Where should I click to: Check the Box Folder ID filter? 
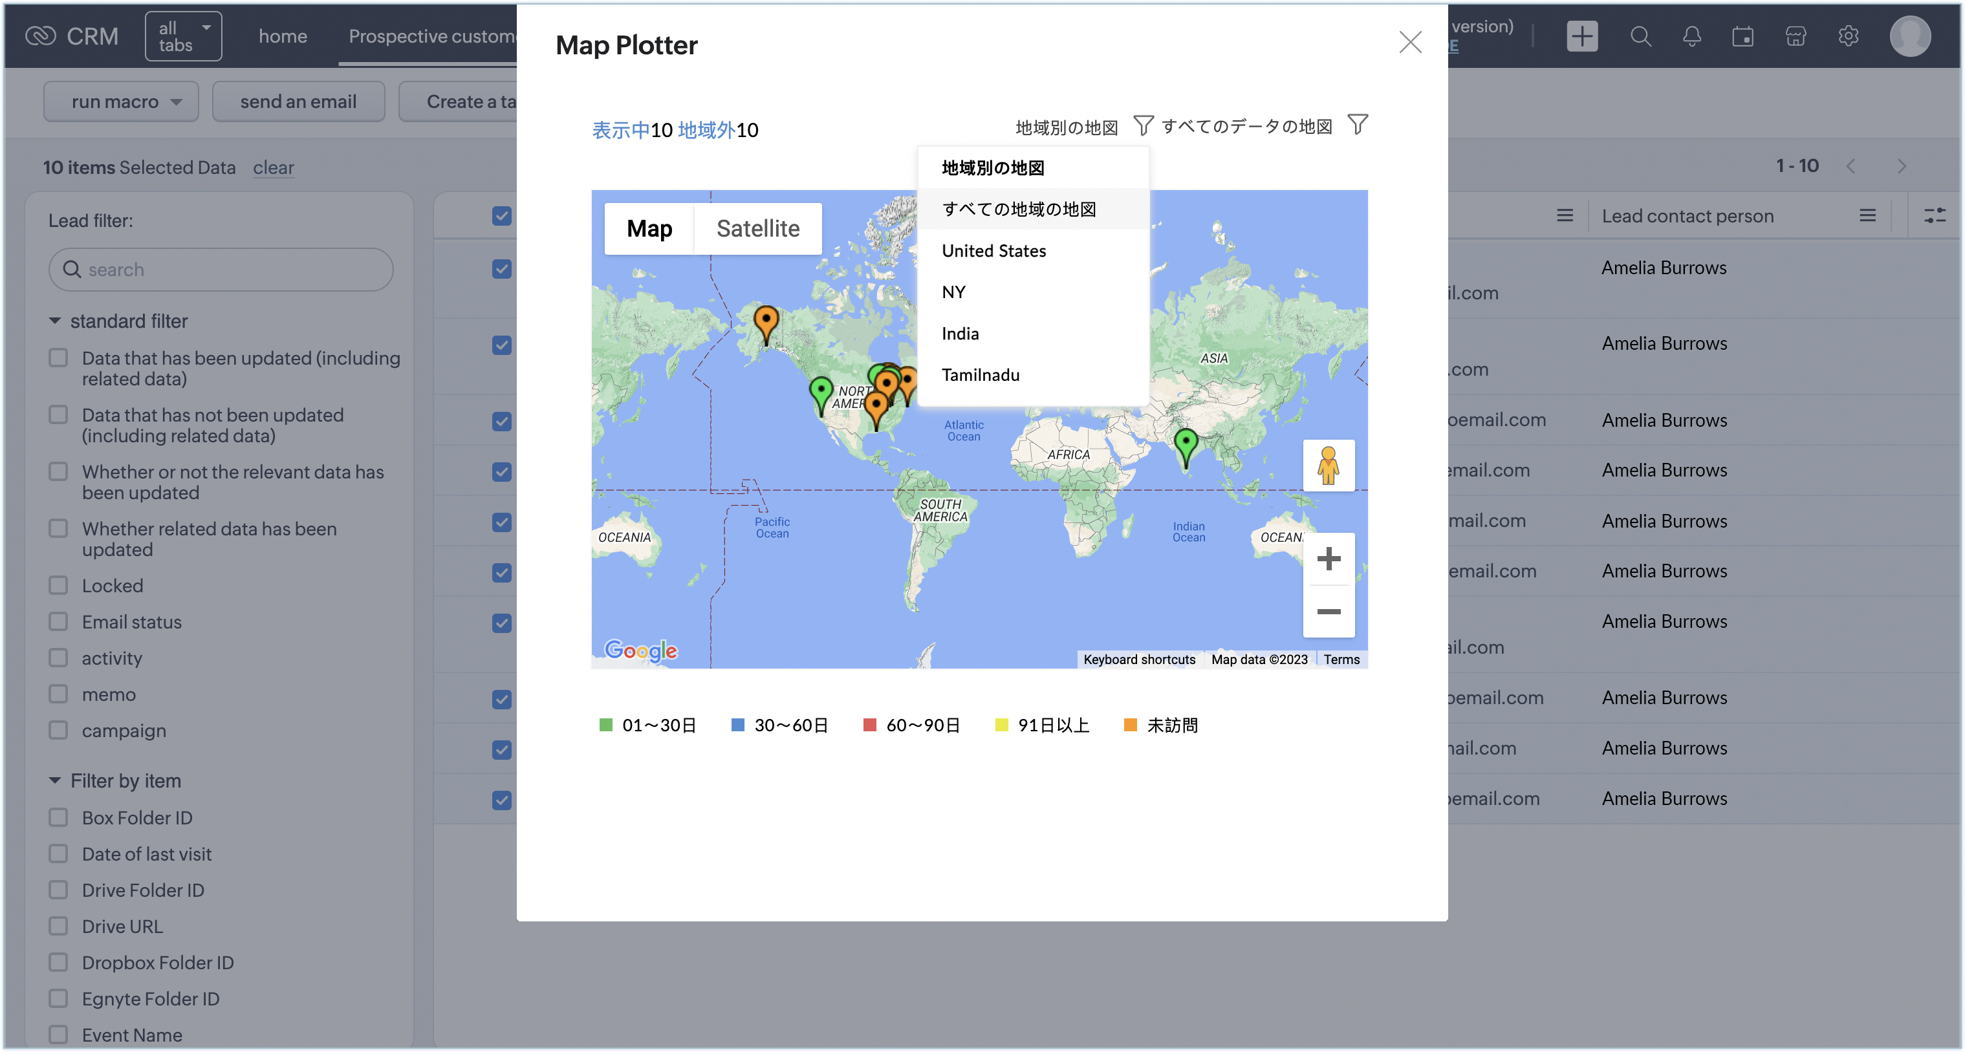59,817
